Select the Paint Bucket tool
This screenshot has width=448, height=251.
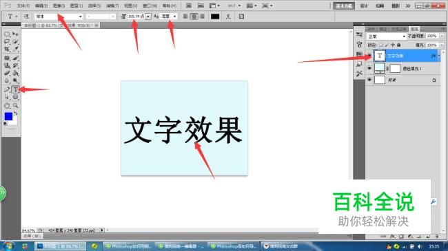click(x=15, y=73)
